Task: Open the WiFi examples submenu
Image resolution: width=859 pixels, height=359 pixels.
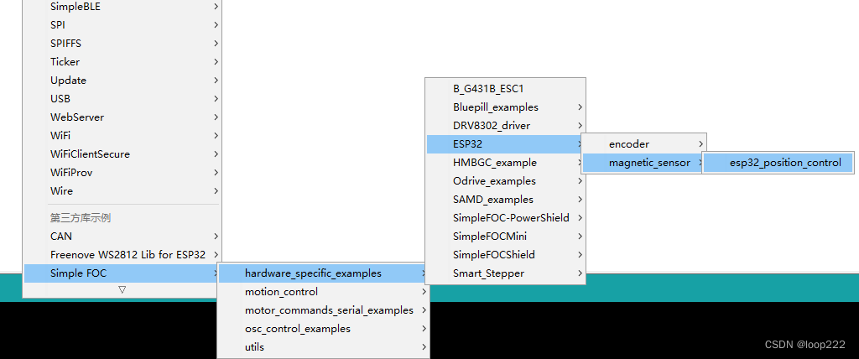Action: point(122,135)
